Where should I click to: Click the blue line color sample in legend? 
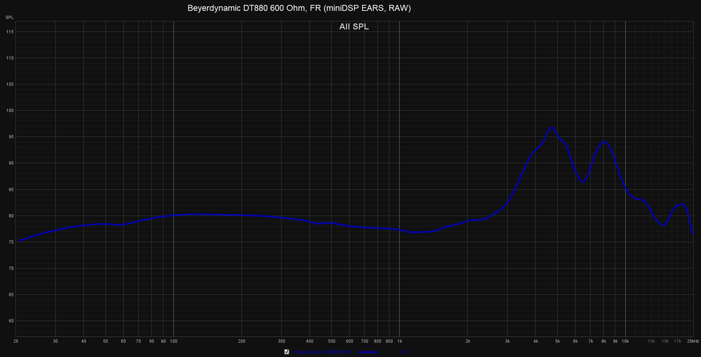368,352
